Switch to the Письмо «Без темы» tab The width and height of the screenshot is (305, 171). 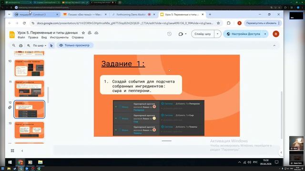click(x=85, y=14)
